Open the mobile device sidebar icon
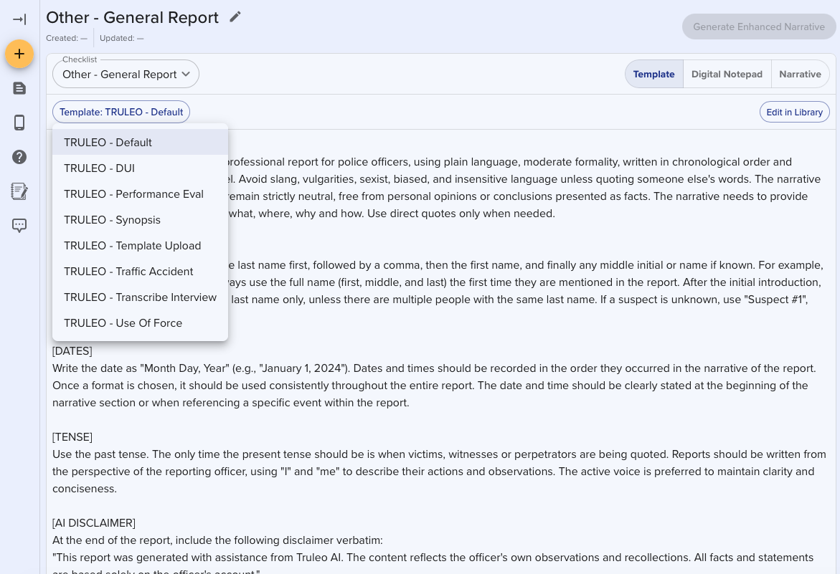 pyautogui.click(x=19, y=123)
